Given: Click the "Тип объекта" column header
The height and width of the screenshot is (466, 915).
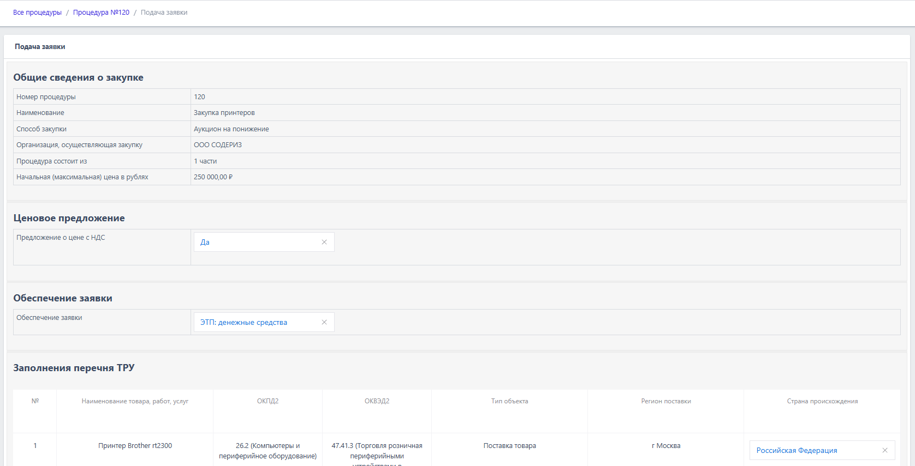Looking at the screenshot, I should click(509, 401).
